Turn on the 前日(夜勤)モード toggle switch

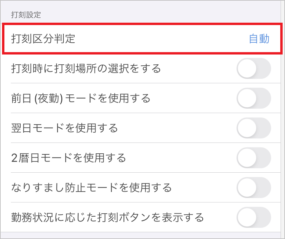pyautogui.click(x=254, y=98)
